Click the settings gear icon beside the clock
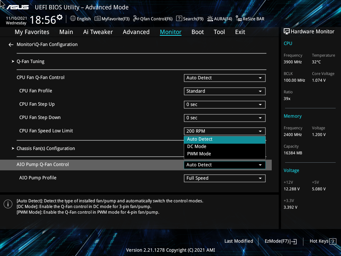Screen dimensions: 341x256 click(59, 17)
